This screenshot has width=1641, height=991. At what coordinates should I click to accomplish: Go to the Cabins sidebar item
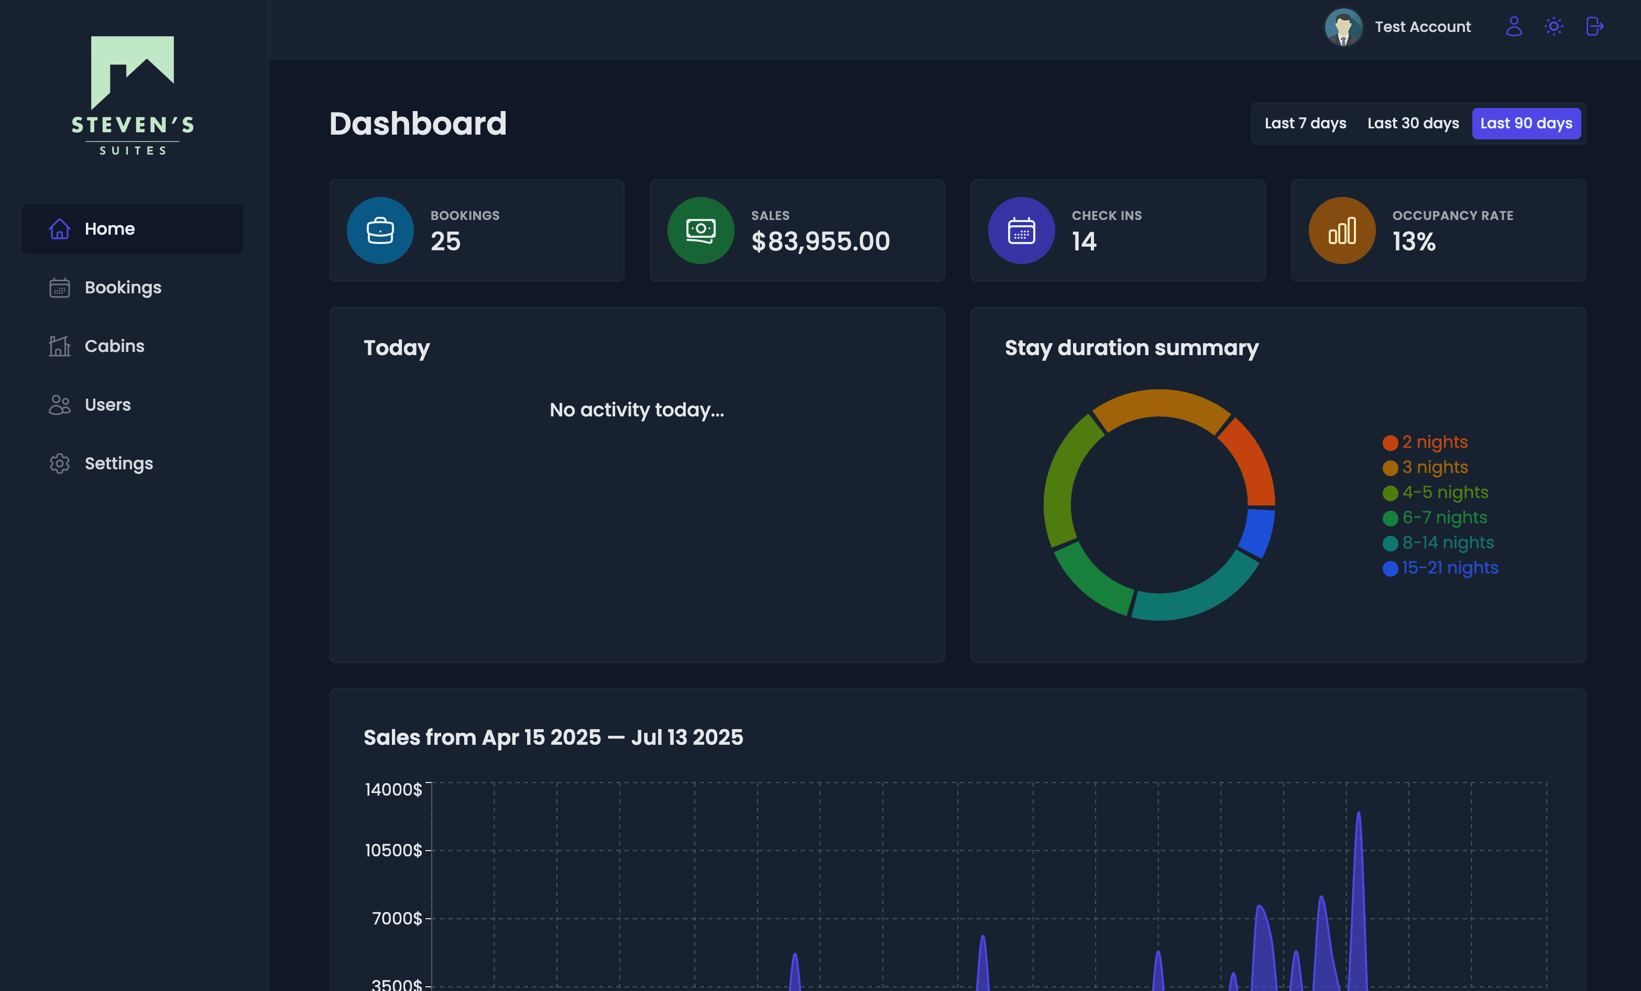pos(114,346)
